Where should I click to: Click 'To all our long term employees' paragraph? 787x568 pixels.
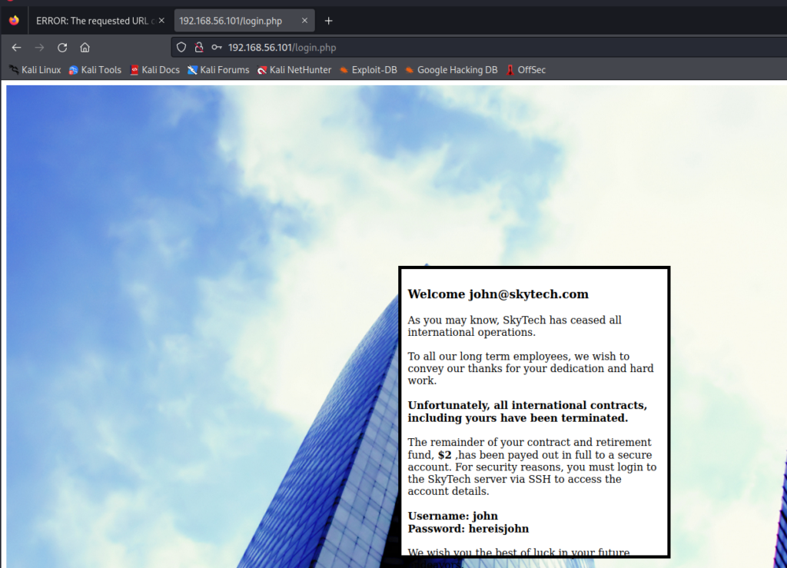pyautogui.click(x=530, y=368)
